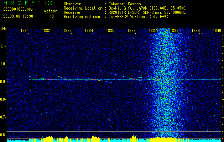Click the Receiver field label

point(72,12)
